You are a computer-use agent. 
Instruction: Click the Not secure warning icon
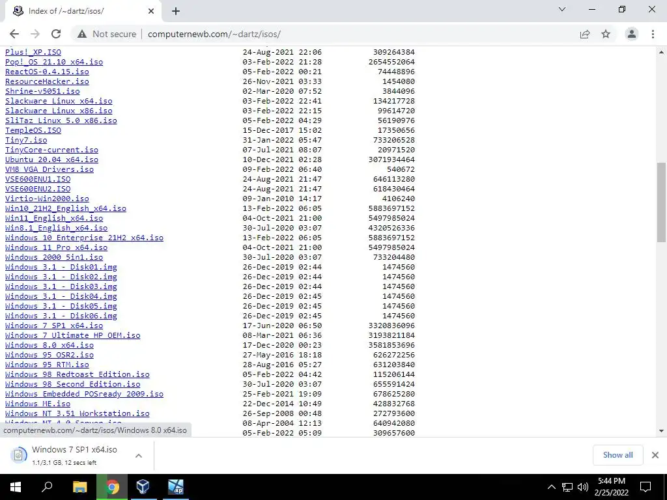tap(82, 34)
